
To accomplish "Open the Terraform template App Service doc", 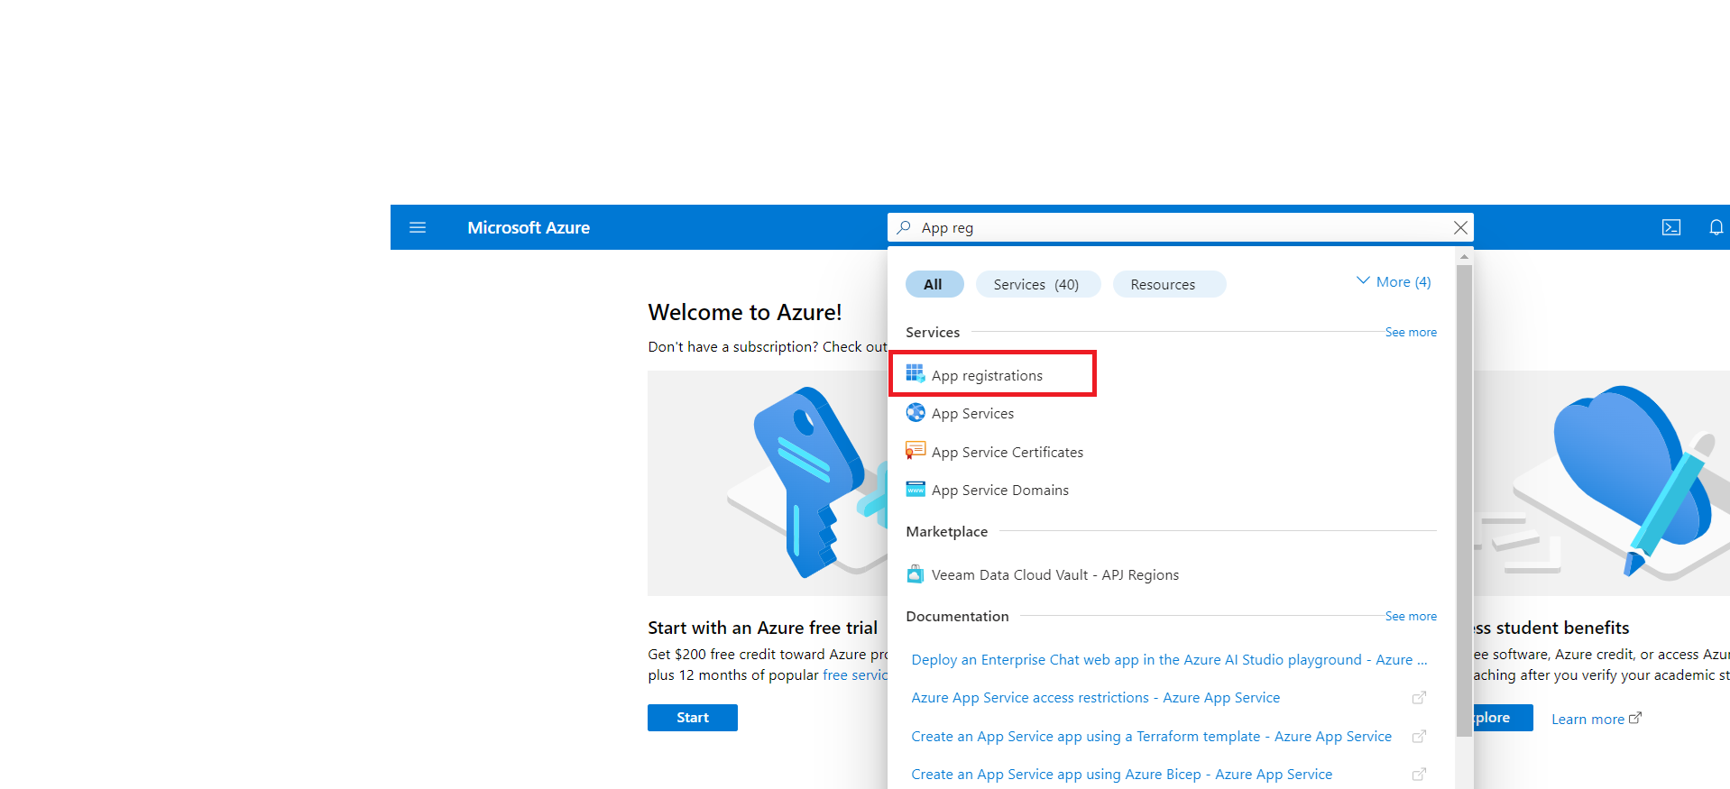I will pos(1152,737).
